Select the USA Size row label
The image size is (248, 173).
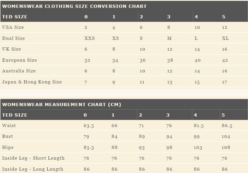coord(13,27)
